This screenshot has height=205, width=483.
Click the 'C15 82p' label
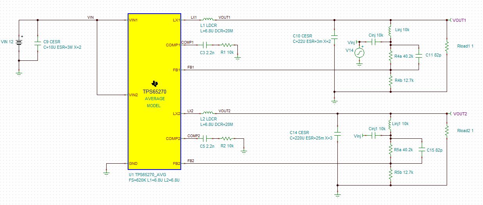click(435, 150)
